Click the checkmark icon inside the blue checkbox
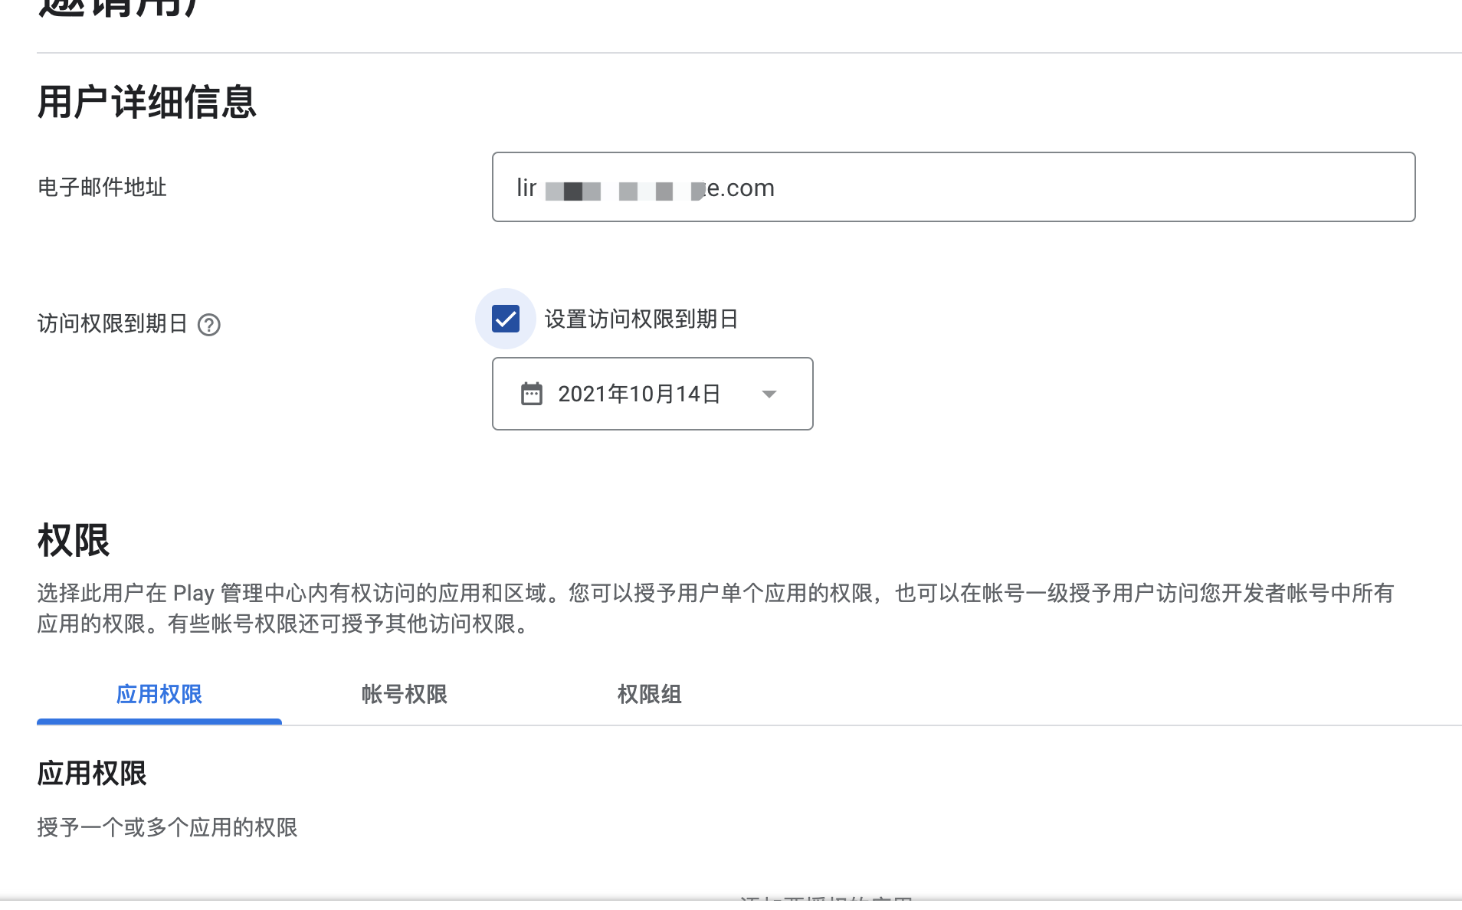This screenshot has height=910, width=1462. tap(505, 319)
